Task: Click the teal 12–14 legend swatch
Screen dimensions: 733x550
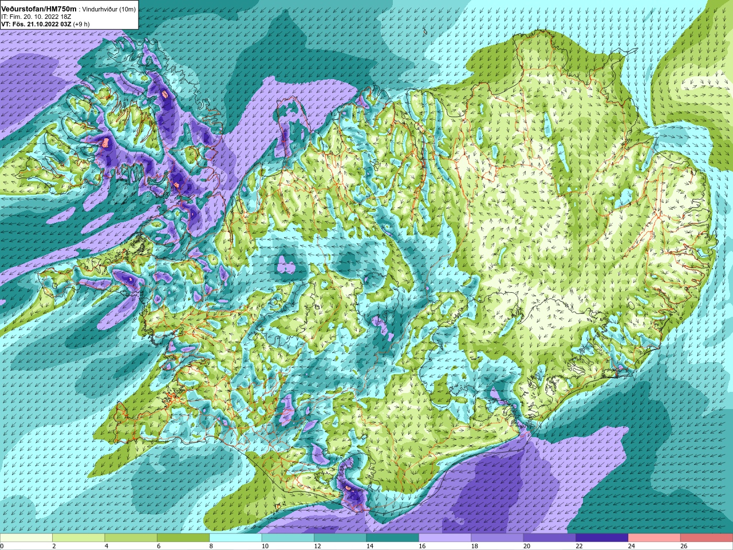Action: 340,538
